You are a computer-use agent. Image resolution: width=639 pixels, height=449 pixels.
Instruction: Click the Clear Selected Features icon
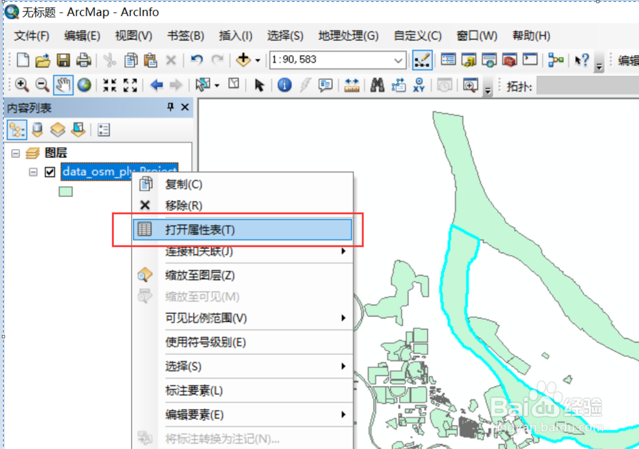tap(233, 84)
